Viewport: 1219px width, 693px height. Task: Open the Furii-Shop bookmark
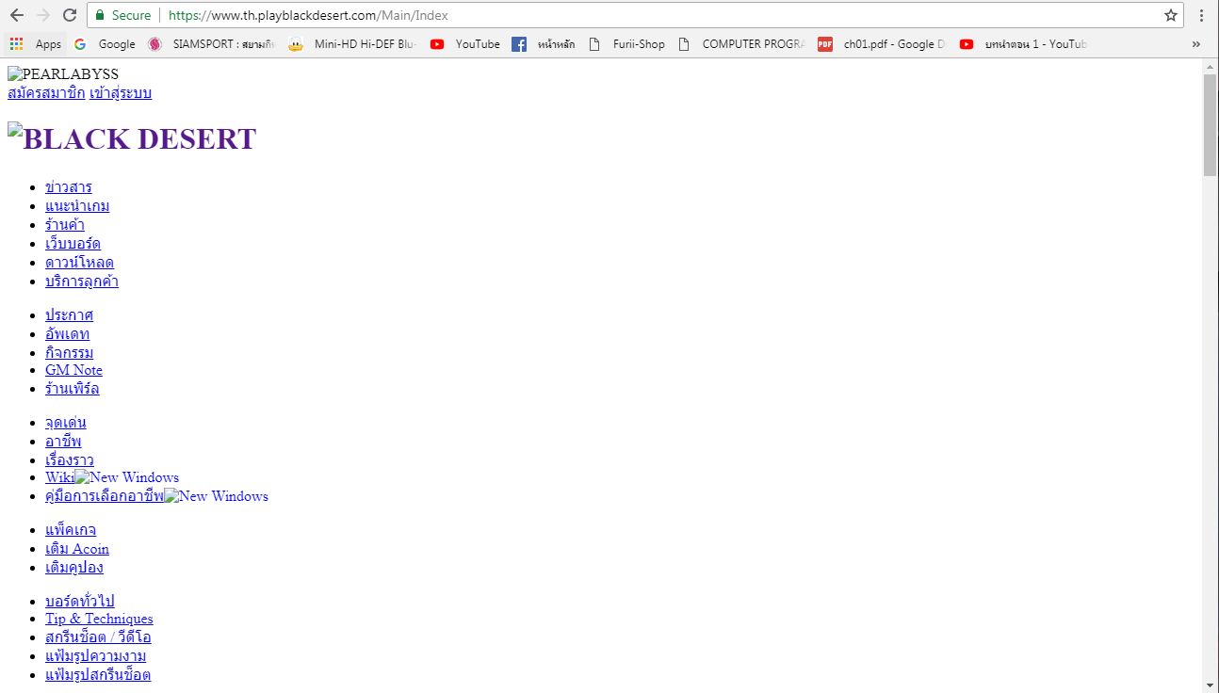(626, 44)
